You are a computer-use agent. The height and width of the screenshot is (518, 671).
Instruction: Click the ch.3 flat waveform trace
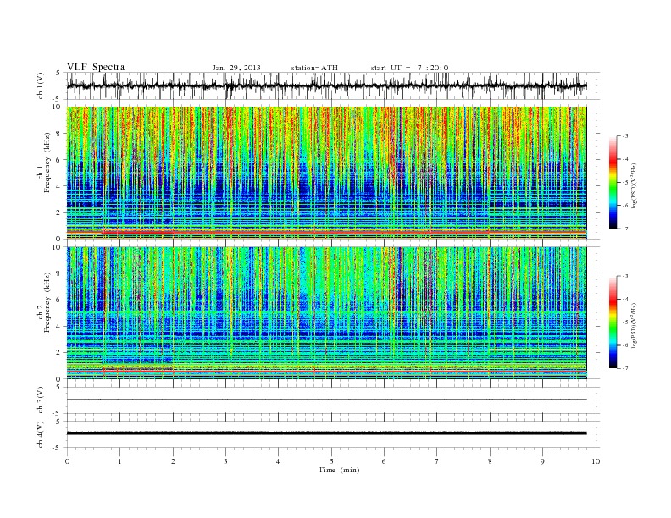326,400
